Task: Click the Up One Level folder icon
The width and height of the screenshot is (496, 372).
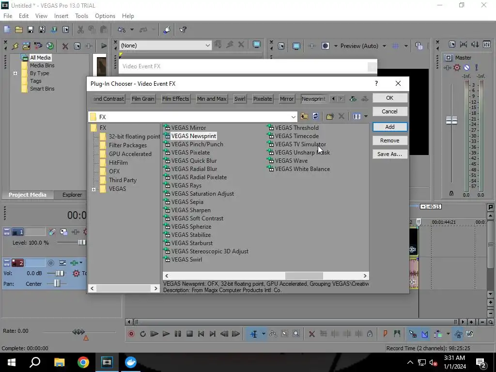Action: [x=304, y=116]
